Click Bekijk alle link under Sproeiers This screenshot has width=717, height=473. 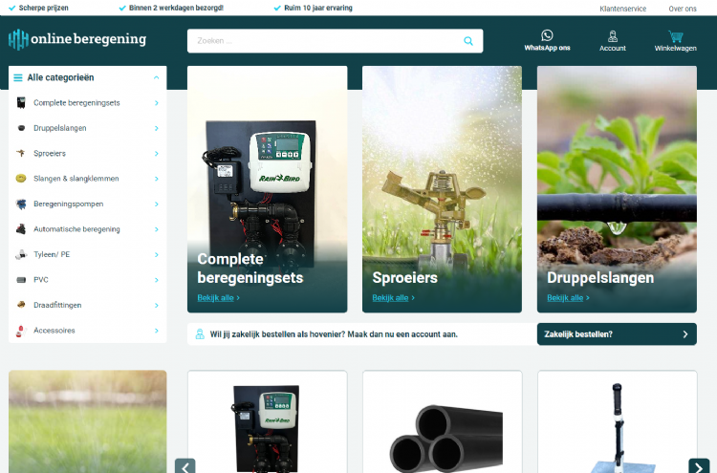(x=393, y=298)
